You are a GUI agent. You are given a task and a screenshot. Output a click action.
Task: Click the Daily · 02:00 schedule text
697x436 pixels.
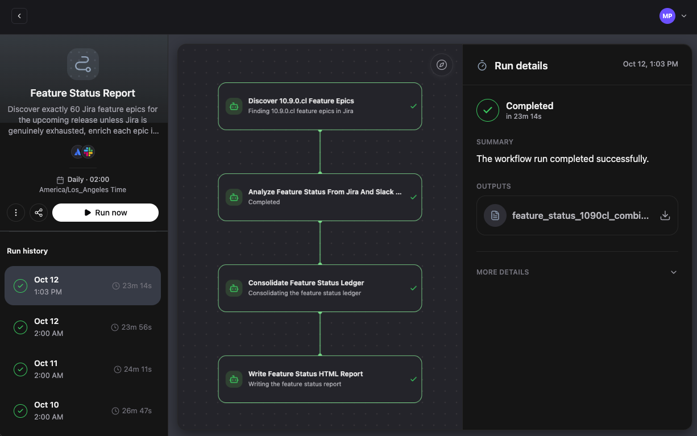coord(88,180)
